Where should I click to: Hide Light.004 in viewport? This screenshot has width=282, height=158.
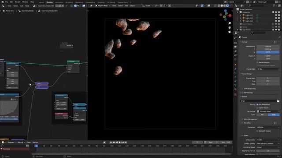coord(276,21)
